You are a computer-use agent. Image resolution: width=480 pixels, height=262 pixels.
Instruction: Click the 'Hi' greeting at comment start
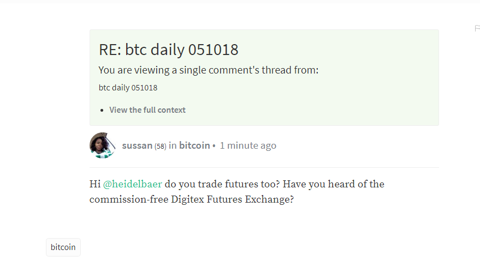95,184
